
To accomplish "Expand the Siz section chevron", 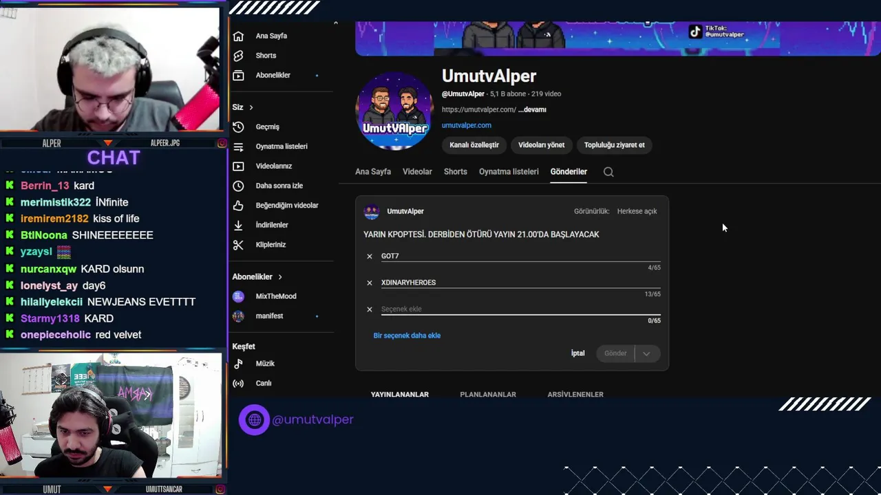I will (x=251, y=107).
